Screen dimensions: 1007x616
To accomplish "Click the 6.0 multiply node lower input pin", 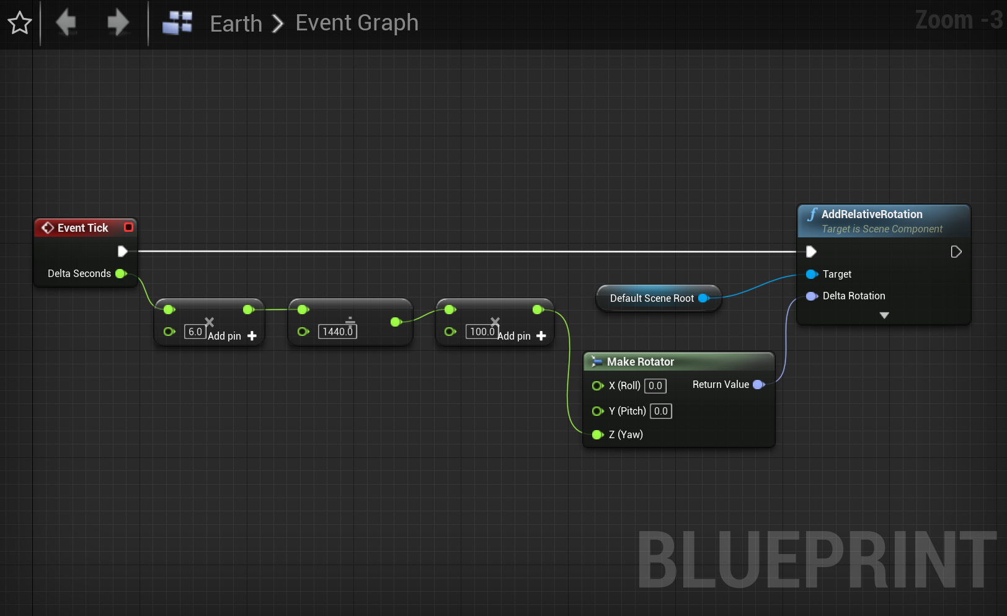I will point(169,332).
